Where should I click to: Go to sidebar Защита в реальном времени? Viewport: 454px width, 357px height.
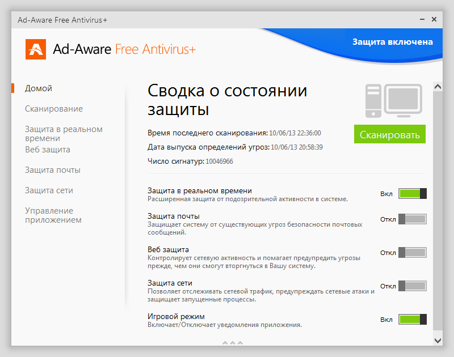[64, 134]
